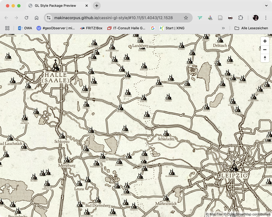Bookmark this page with star icon
Viewport: 272px width, 217px height.
(x=186, y=18)
